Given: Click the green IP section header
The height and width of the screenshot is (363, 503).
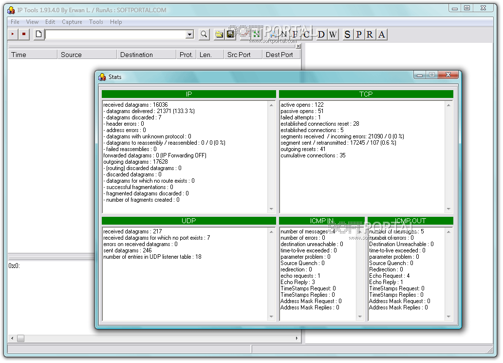Looking at the screenshot, I should tap(188, 94).
